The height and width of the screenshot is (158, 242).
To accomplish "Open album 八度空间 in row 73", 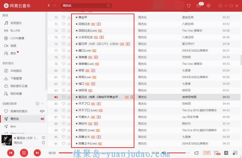I will click(x=188, y=24).
